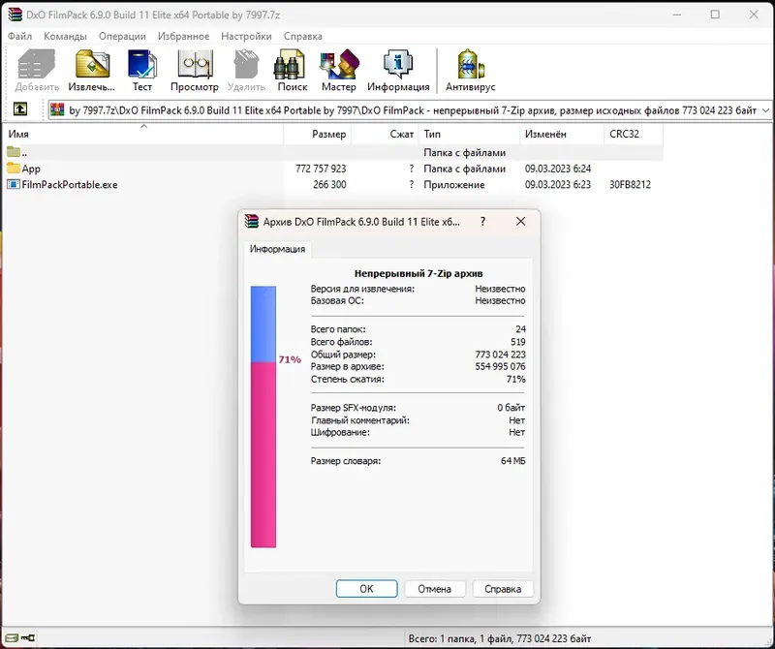The image size is (775, 649).
Task: Click the Тип column header
Action: click(431, 136)
